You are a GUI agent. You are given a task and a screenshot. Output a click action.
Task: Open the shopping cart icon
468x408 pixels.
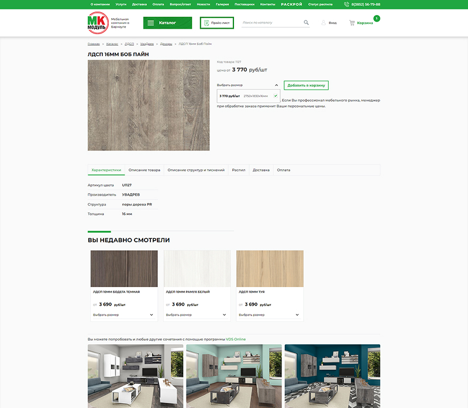[x=352, y=23]
